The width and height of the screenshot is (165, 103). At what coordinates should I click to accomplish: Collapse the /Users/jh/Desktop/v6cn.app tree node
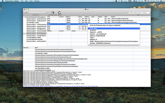pyautogui.click(x=24, y=17)
